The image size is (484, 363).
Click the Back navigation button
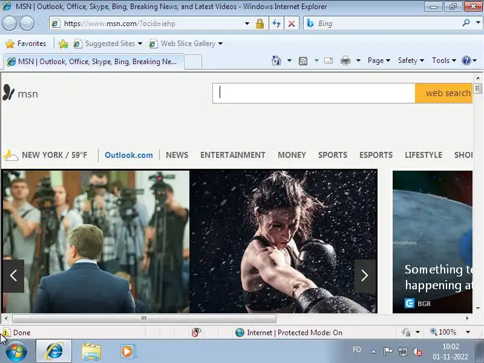9,24
